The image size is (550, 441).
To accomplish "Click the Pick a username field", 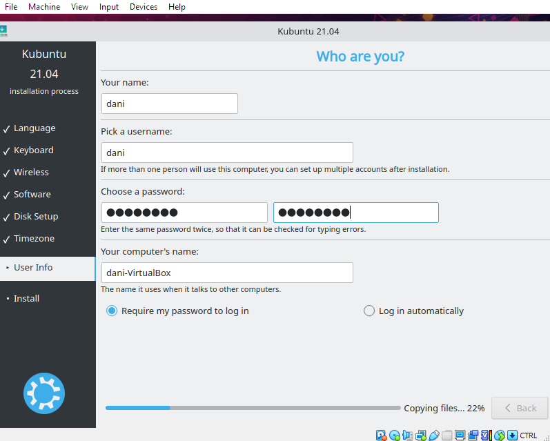I will pyautogui.click(x=227, y=153).
